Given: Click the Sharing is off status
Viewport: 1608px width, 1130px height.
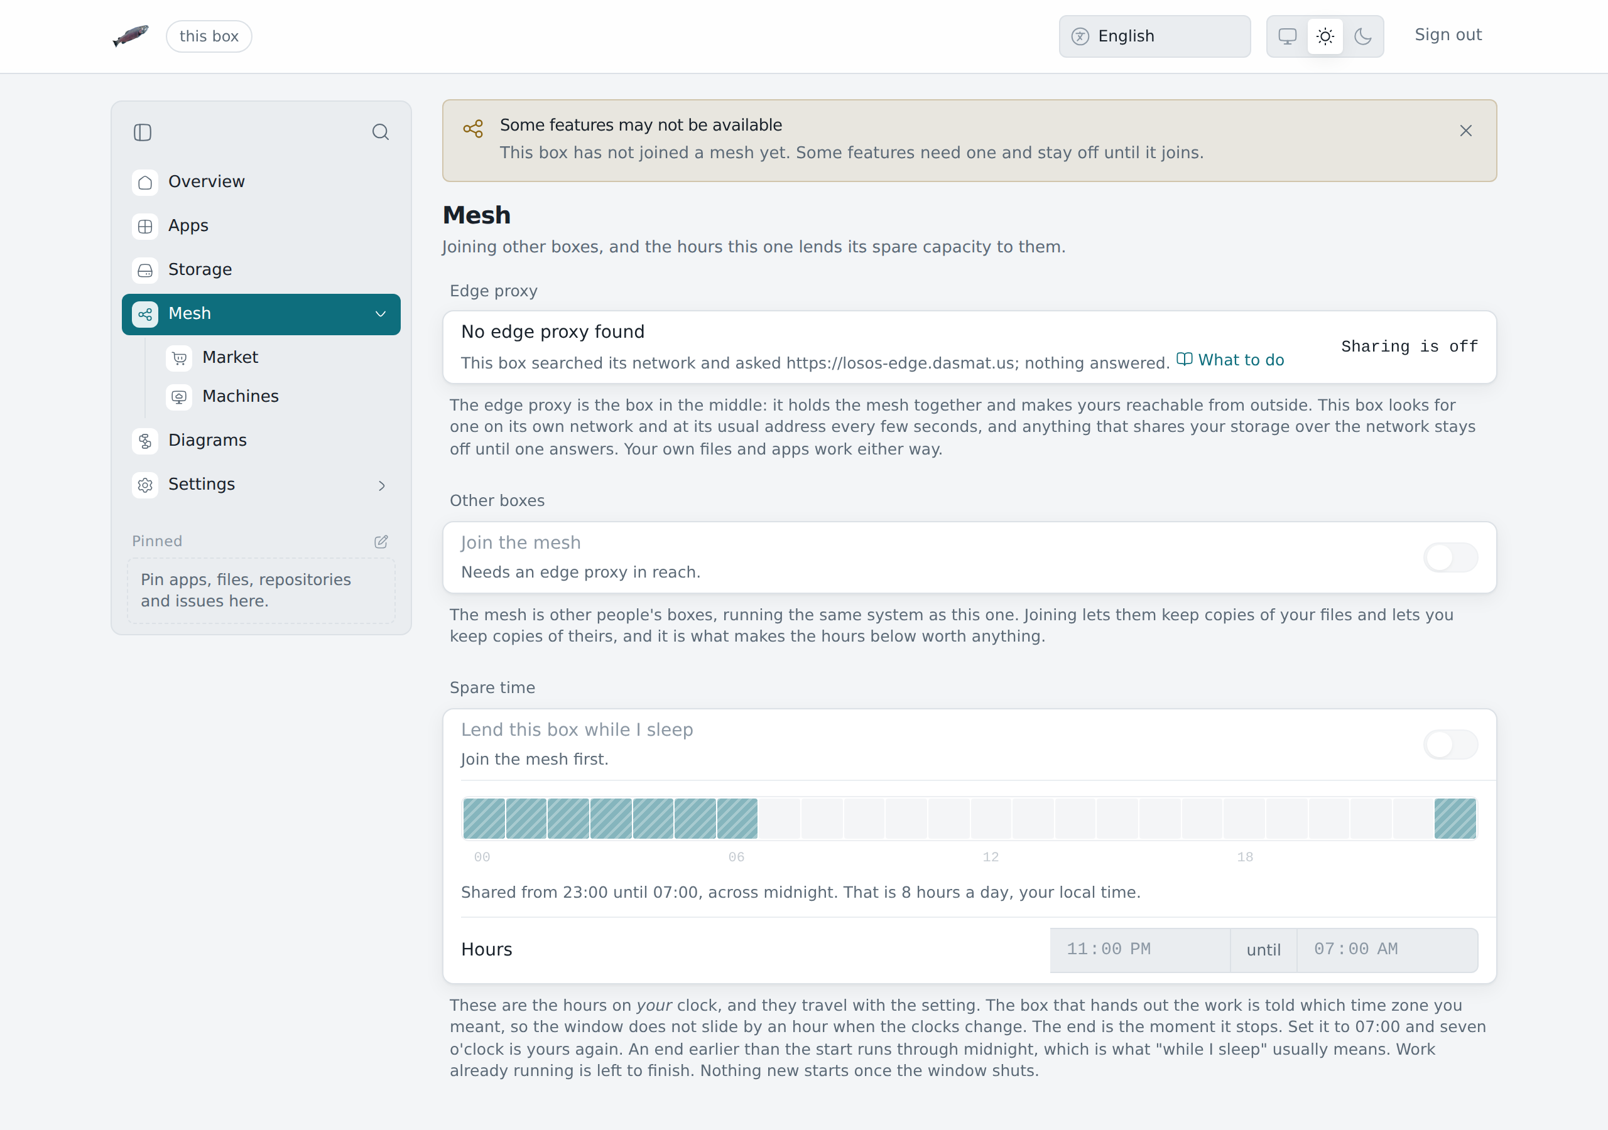Looking at the screenshot, I should tap(1409, 347).
